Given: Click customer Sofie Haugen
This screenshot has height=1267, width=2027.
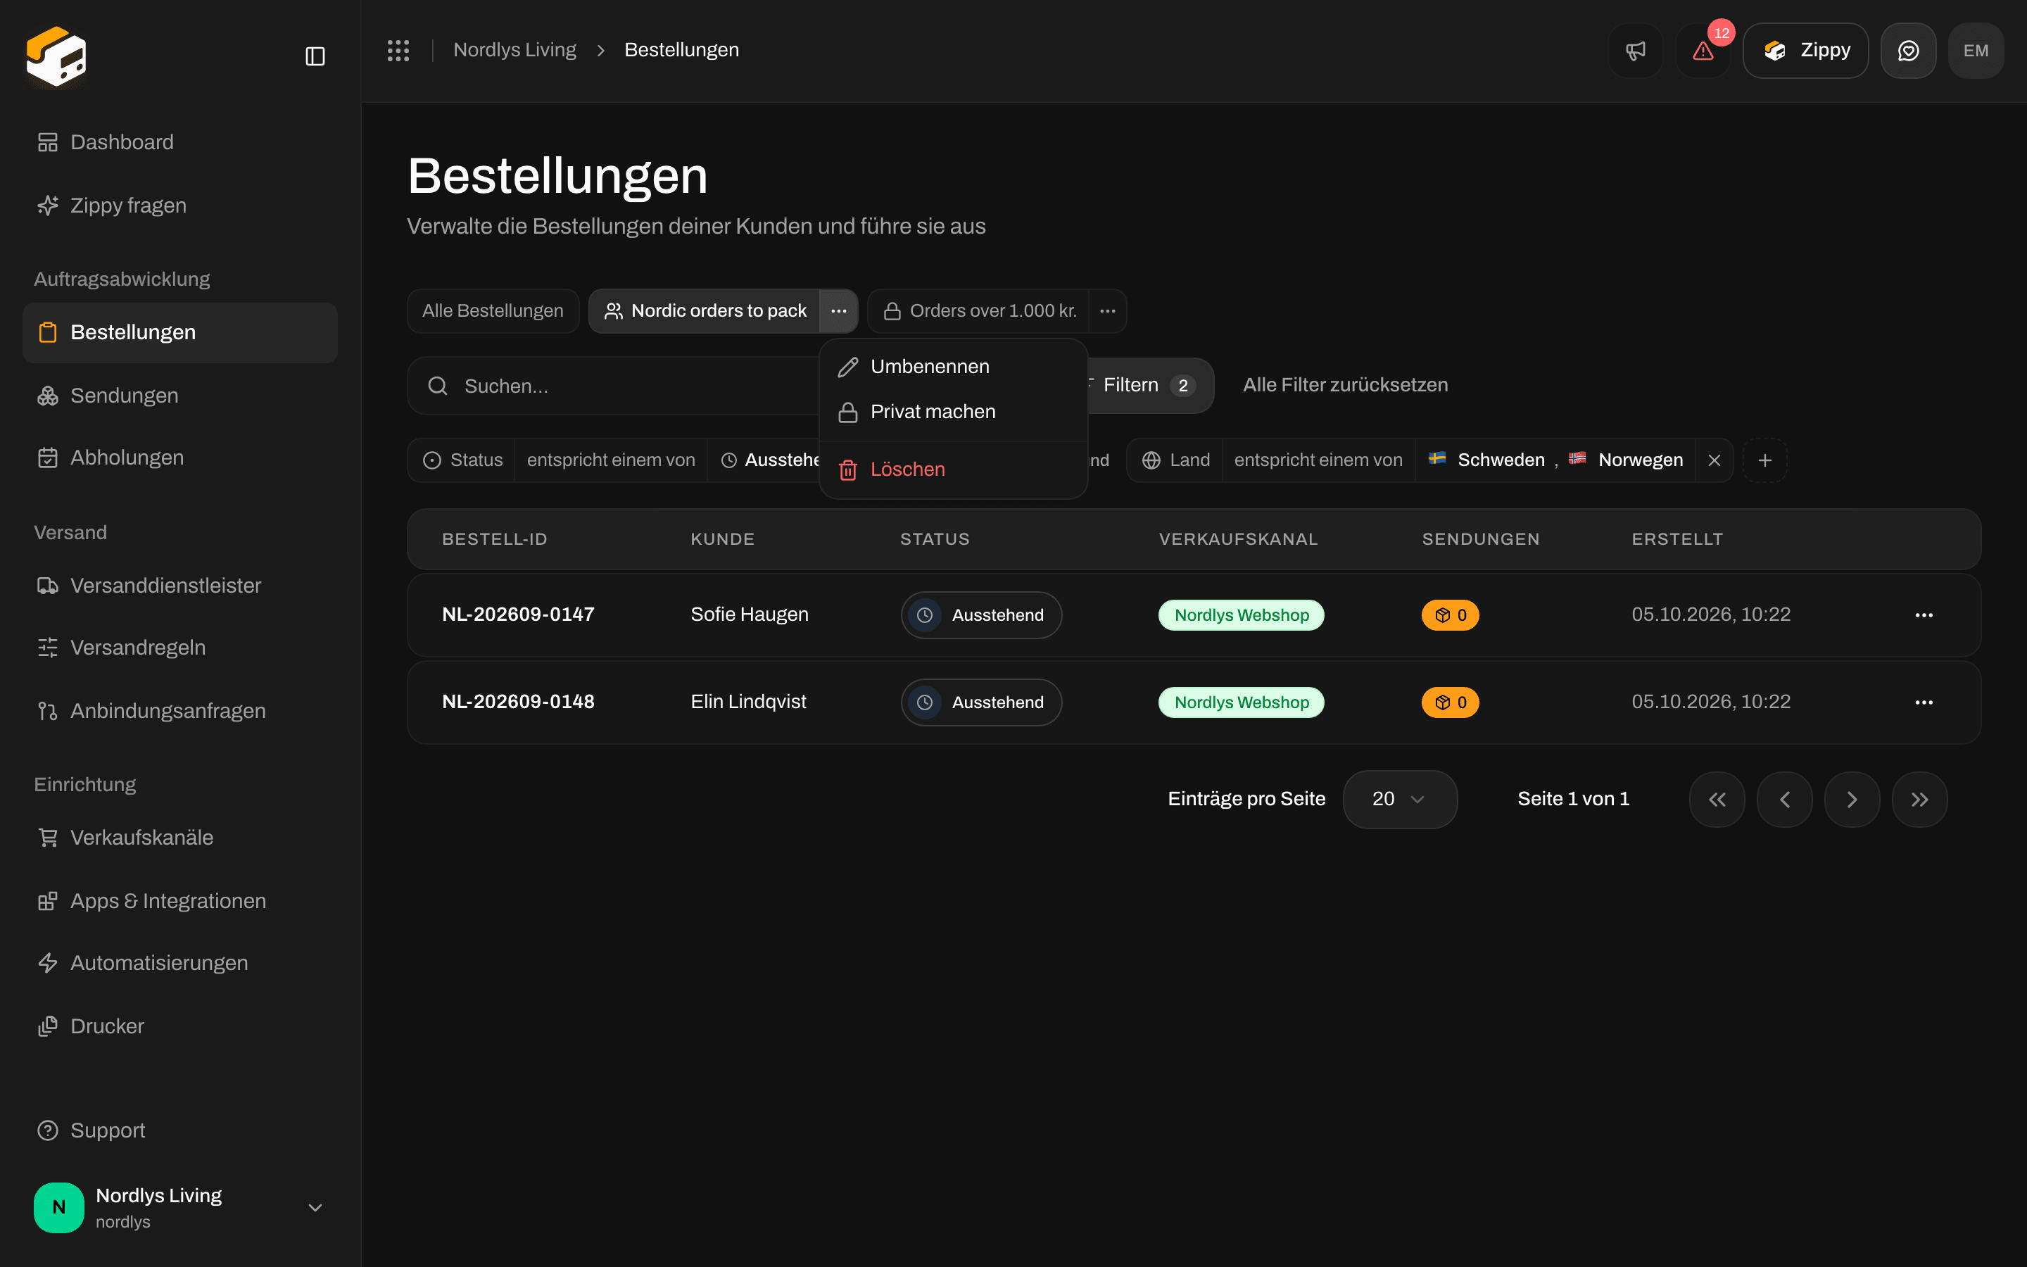Looking at the screenshot, I should [750, 615].
